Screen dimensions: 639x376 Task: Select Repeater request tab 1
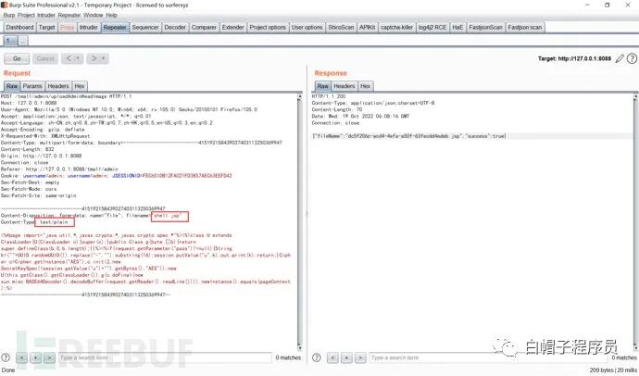[x=10, y=41]
